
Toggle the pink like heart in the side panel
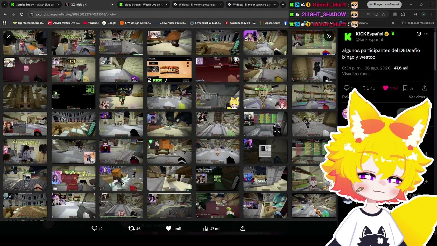pyautogui.click(x=385, y=88)
